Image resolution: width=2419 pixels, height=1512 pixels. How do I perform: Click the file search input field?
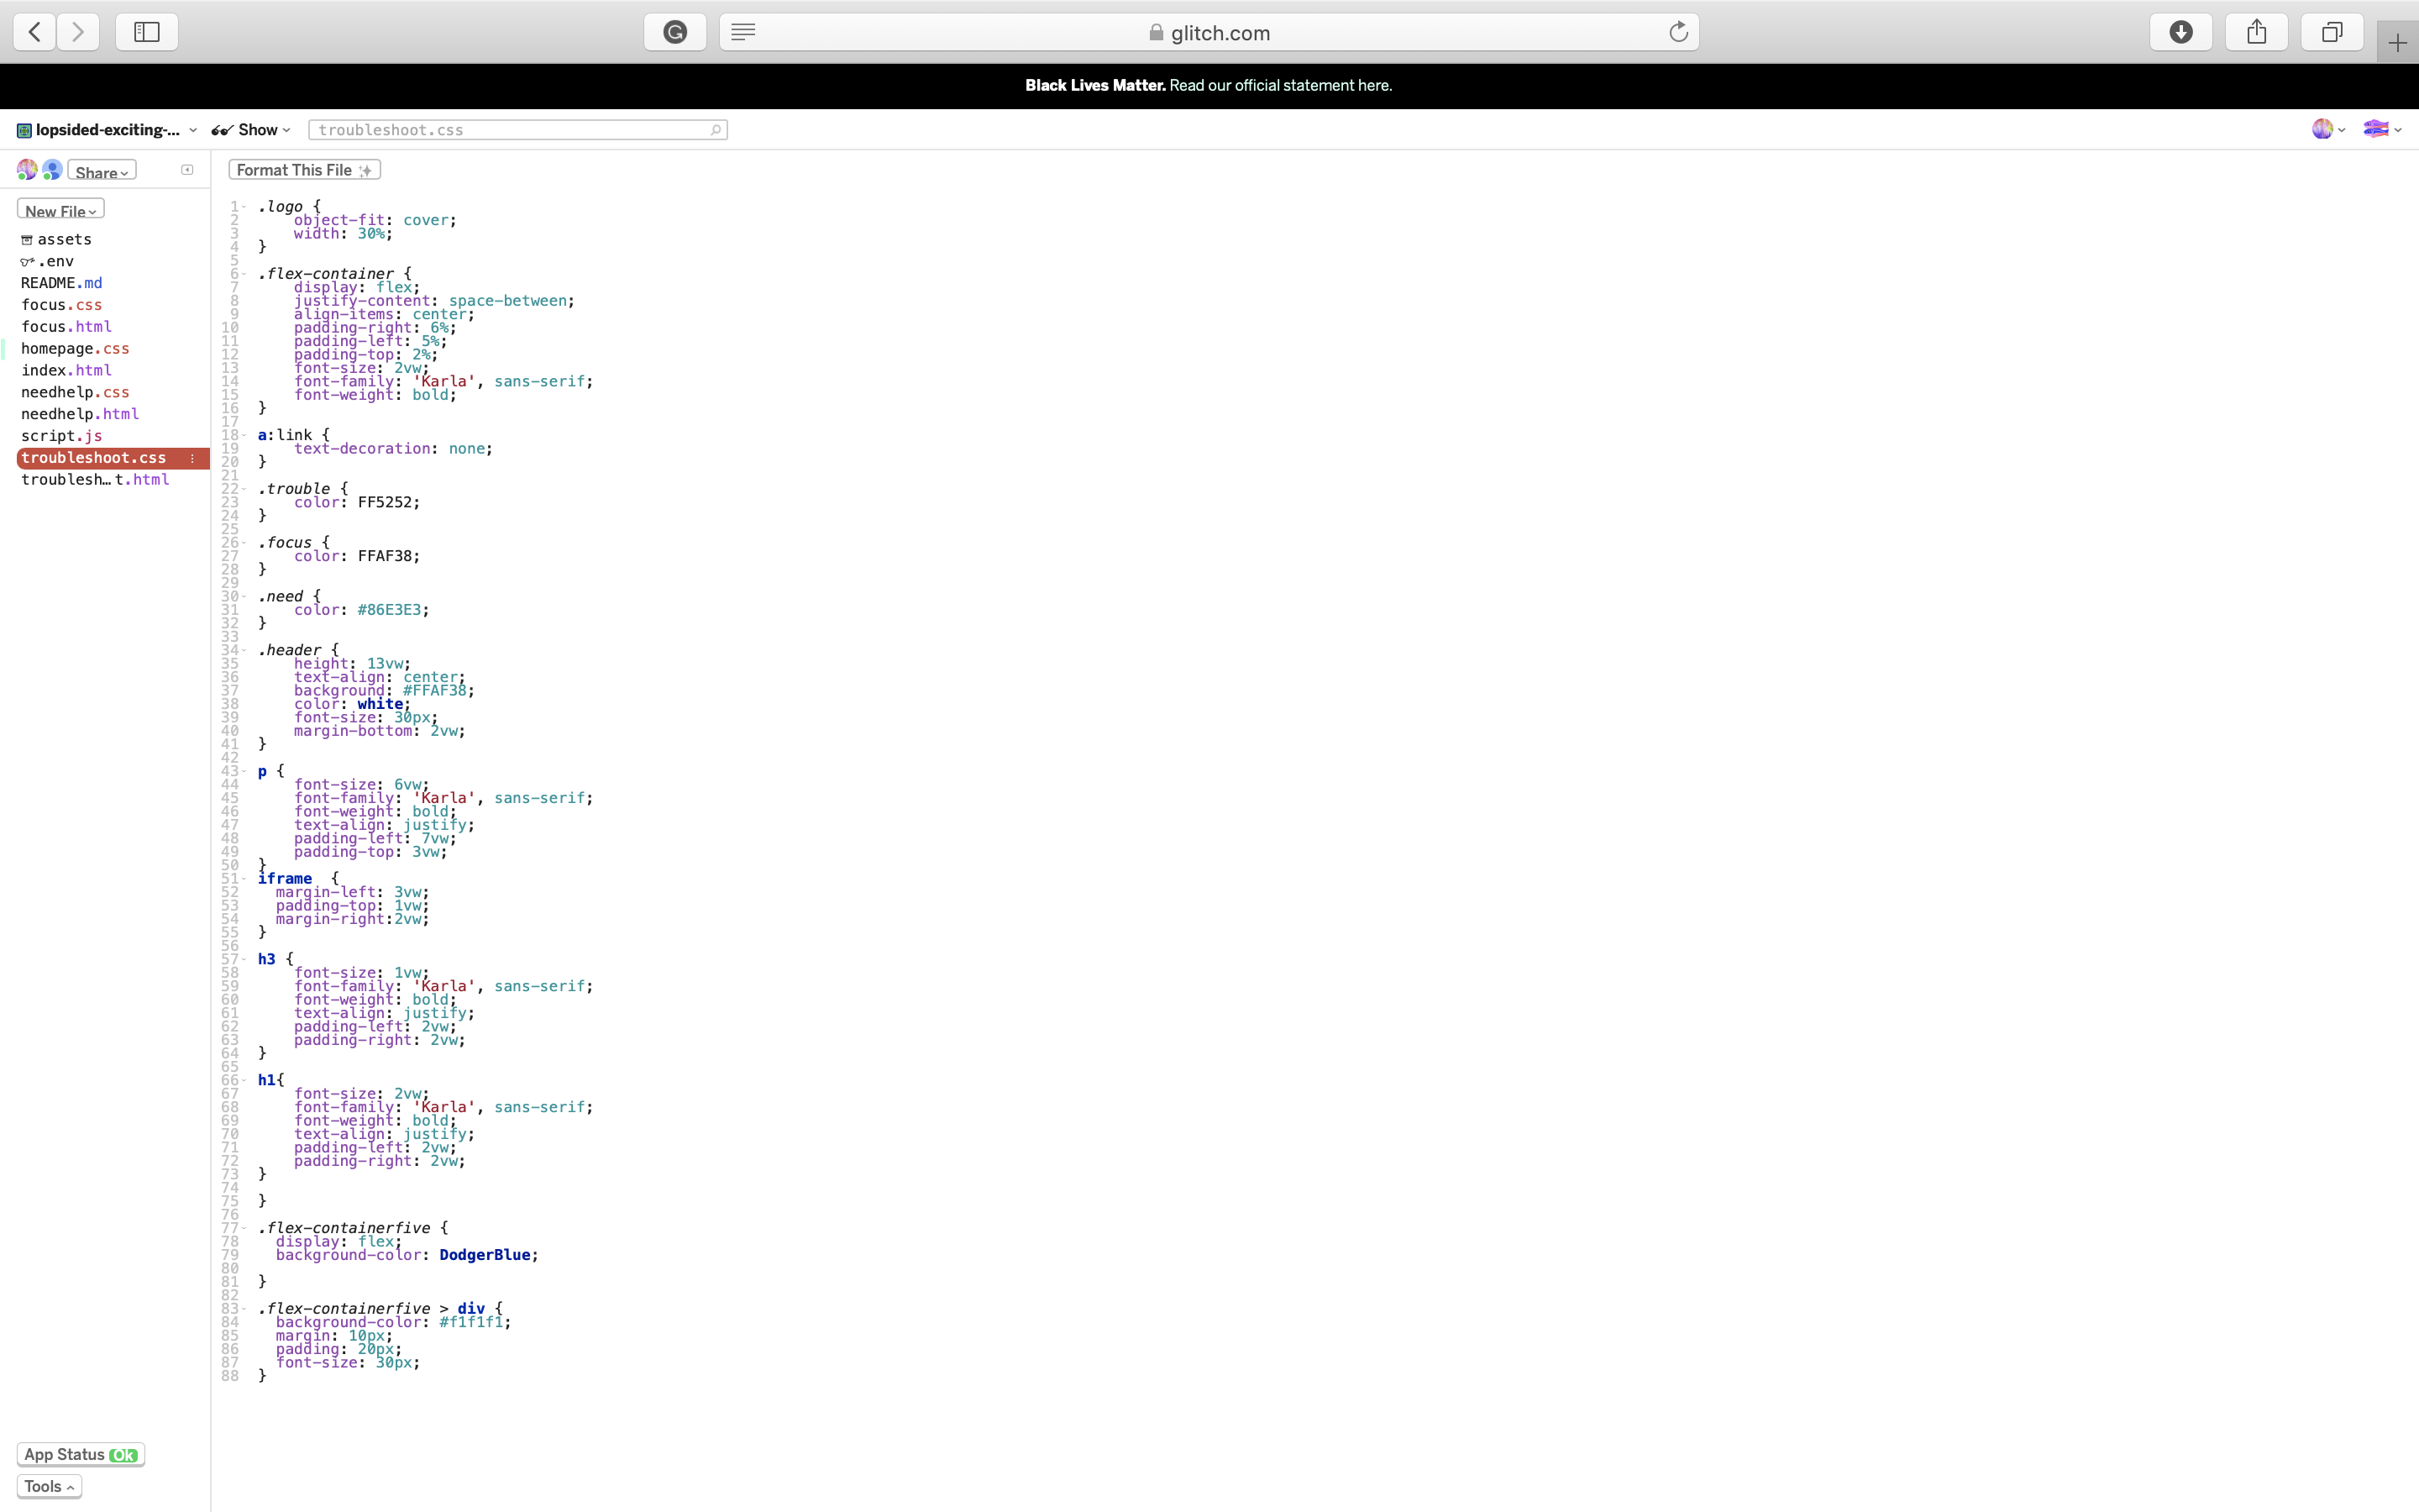pos(517,130)
